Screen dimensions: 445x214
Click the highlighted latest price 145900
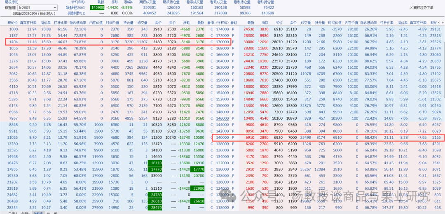coord(98,8)
